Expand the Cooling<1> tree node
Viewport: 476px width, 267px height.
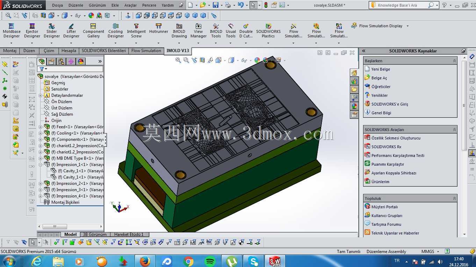[40, 133]
